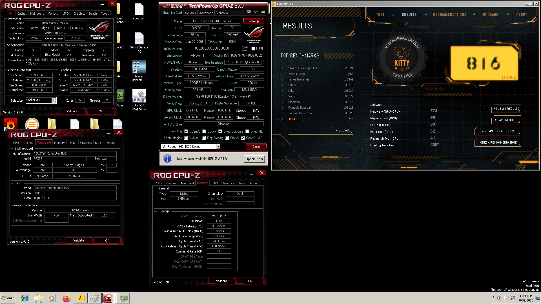Toggle the OpenCL checkbox
This screenshot has width=541, height=304.
point(186,131)
